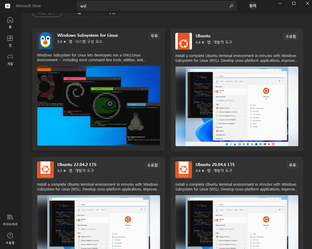Screen dimensions: 312x249
Task: Open the Library (라이브러리) sidebar item
Action: click(x=10, y=220)
